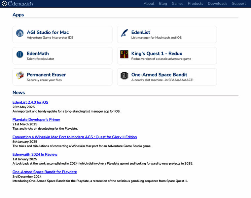Image resolution: width=251 pixels, height=198 pixels.
Task: Click the EdenList feather quill icon
Action: click(x=125, y=33)
